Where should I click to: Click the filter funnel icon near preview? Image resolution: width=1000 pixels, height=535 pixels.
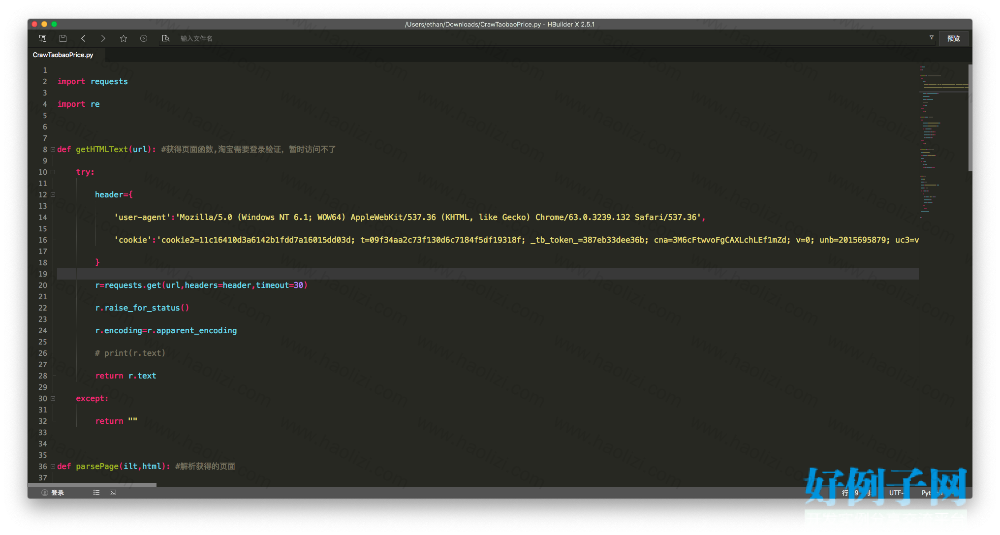(931, 37)
